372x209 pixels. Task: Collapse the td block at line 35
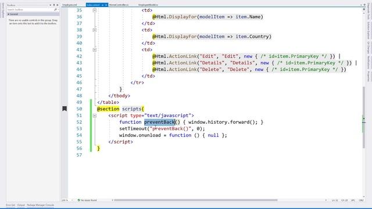pyautogui.click(x=94, y=10)
